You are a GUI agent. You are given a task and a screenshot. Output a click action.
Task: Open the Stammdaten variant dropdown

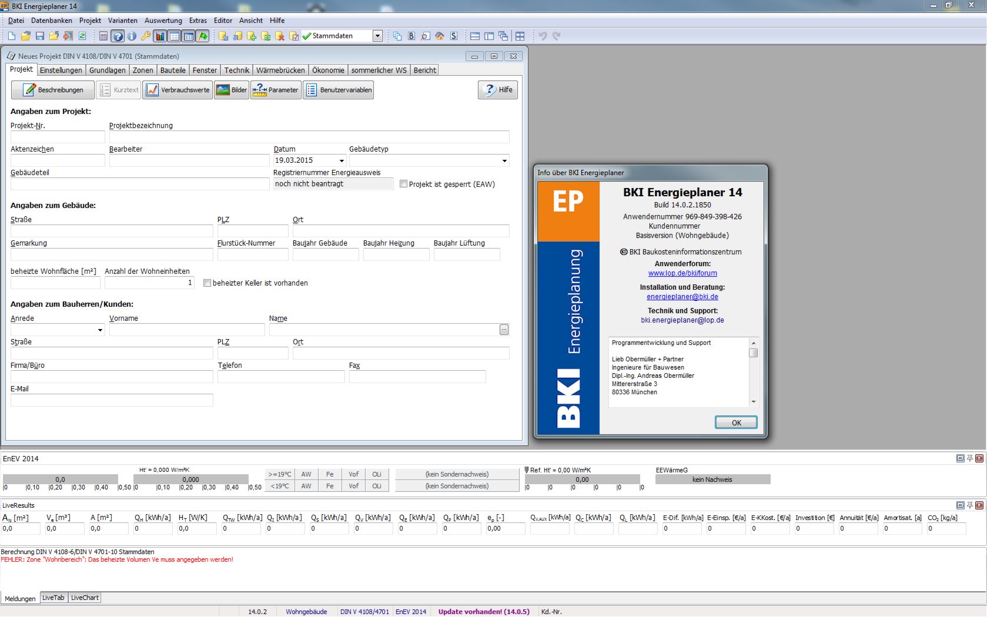click(377, 36)
